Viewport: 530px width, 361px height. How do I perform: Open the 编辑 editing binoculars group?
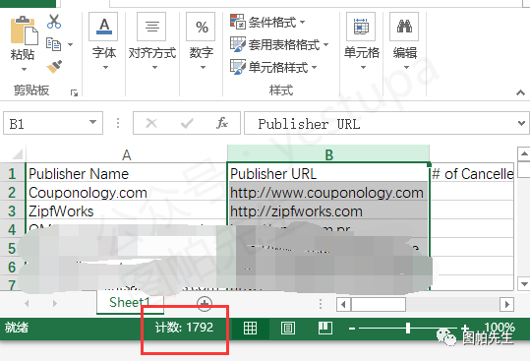pos(404,41)
